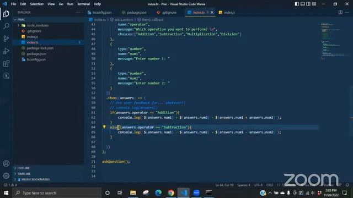The height and width of the screenshot is (198, 353).
Task: Open the Accounts menu icon
Action: 6,163
